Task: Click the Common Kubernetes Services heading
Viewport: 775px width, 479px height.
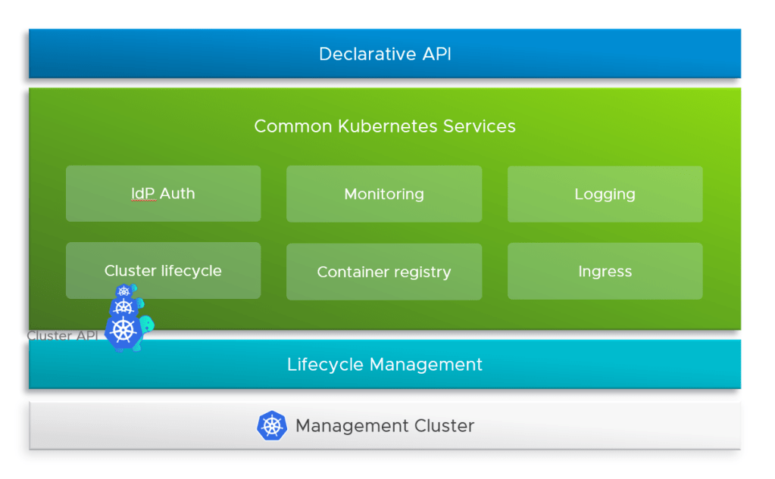Action: click(x=385, y=126)
